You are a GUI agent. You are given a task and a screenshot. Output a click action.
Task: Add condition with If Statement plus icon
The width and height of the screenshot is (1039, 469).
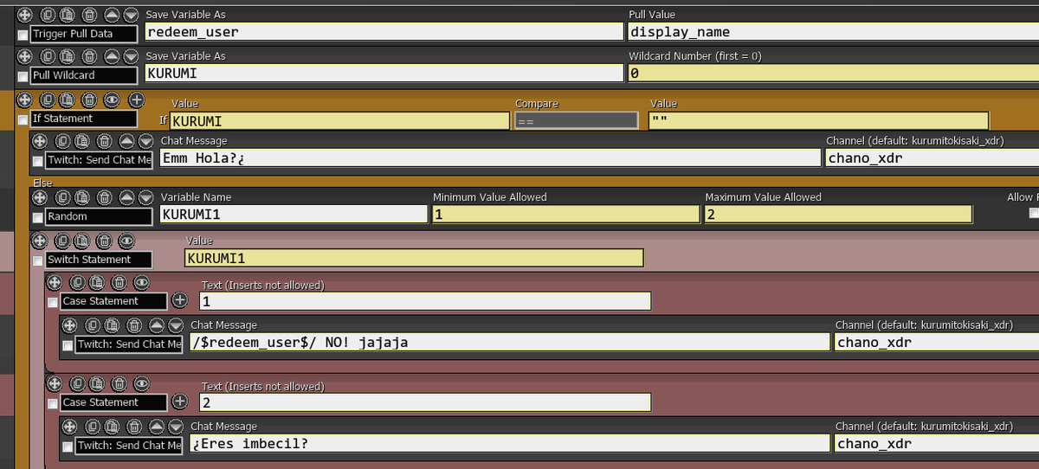click(x=136, y=100)
